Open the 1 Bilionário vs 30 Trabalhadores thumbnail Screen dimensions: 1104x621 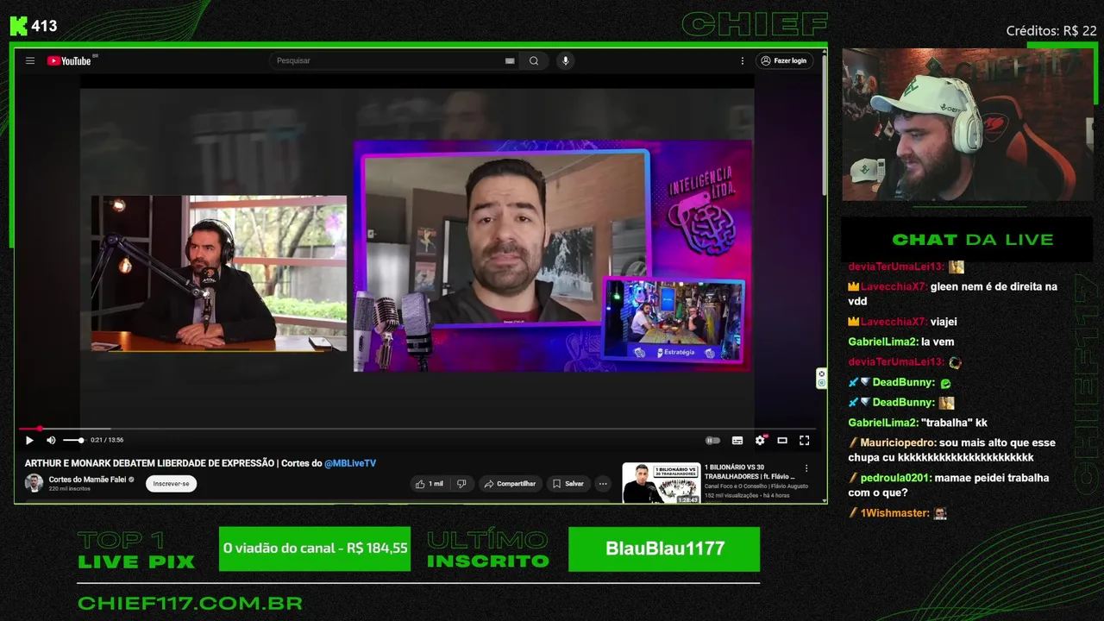[x=662, y=483]
